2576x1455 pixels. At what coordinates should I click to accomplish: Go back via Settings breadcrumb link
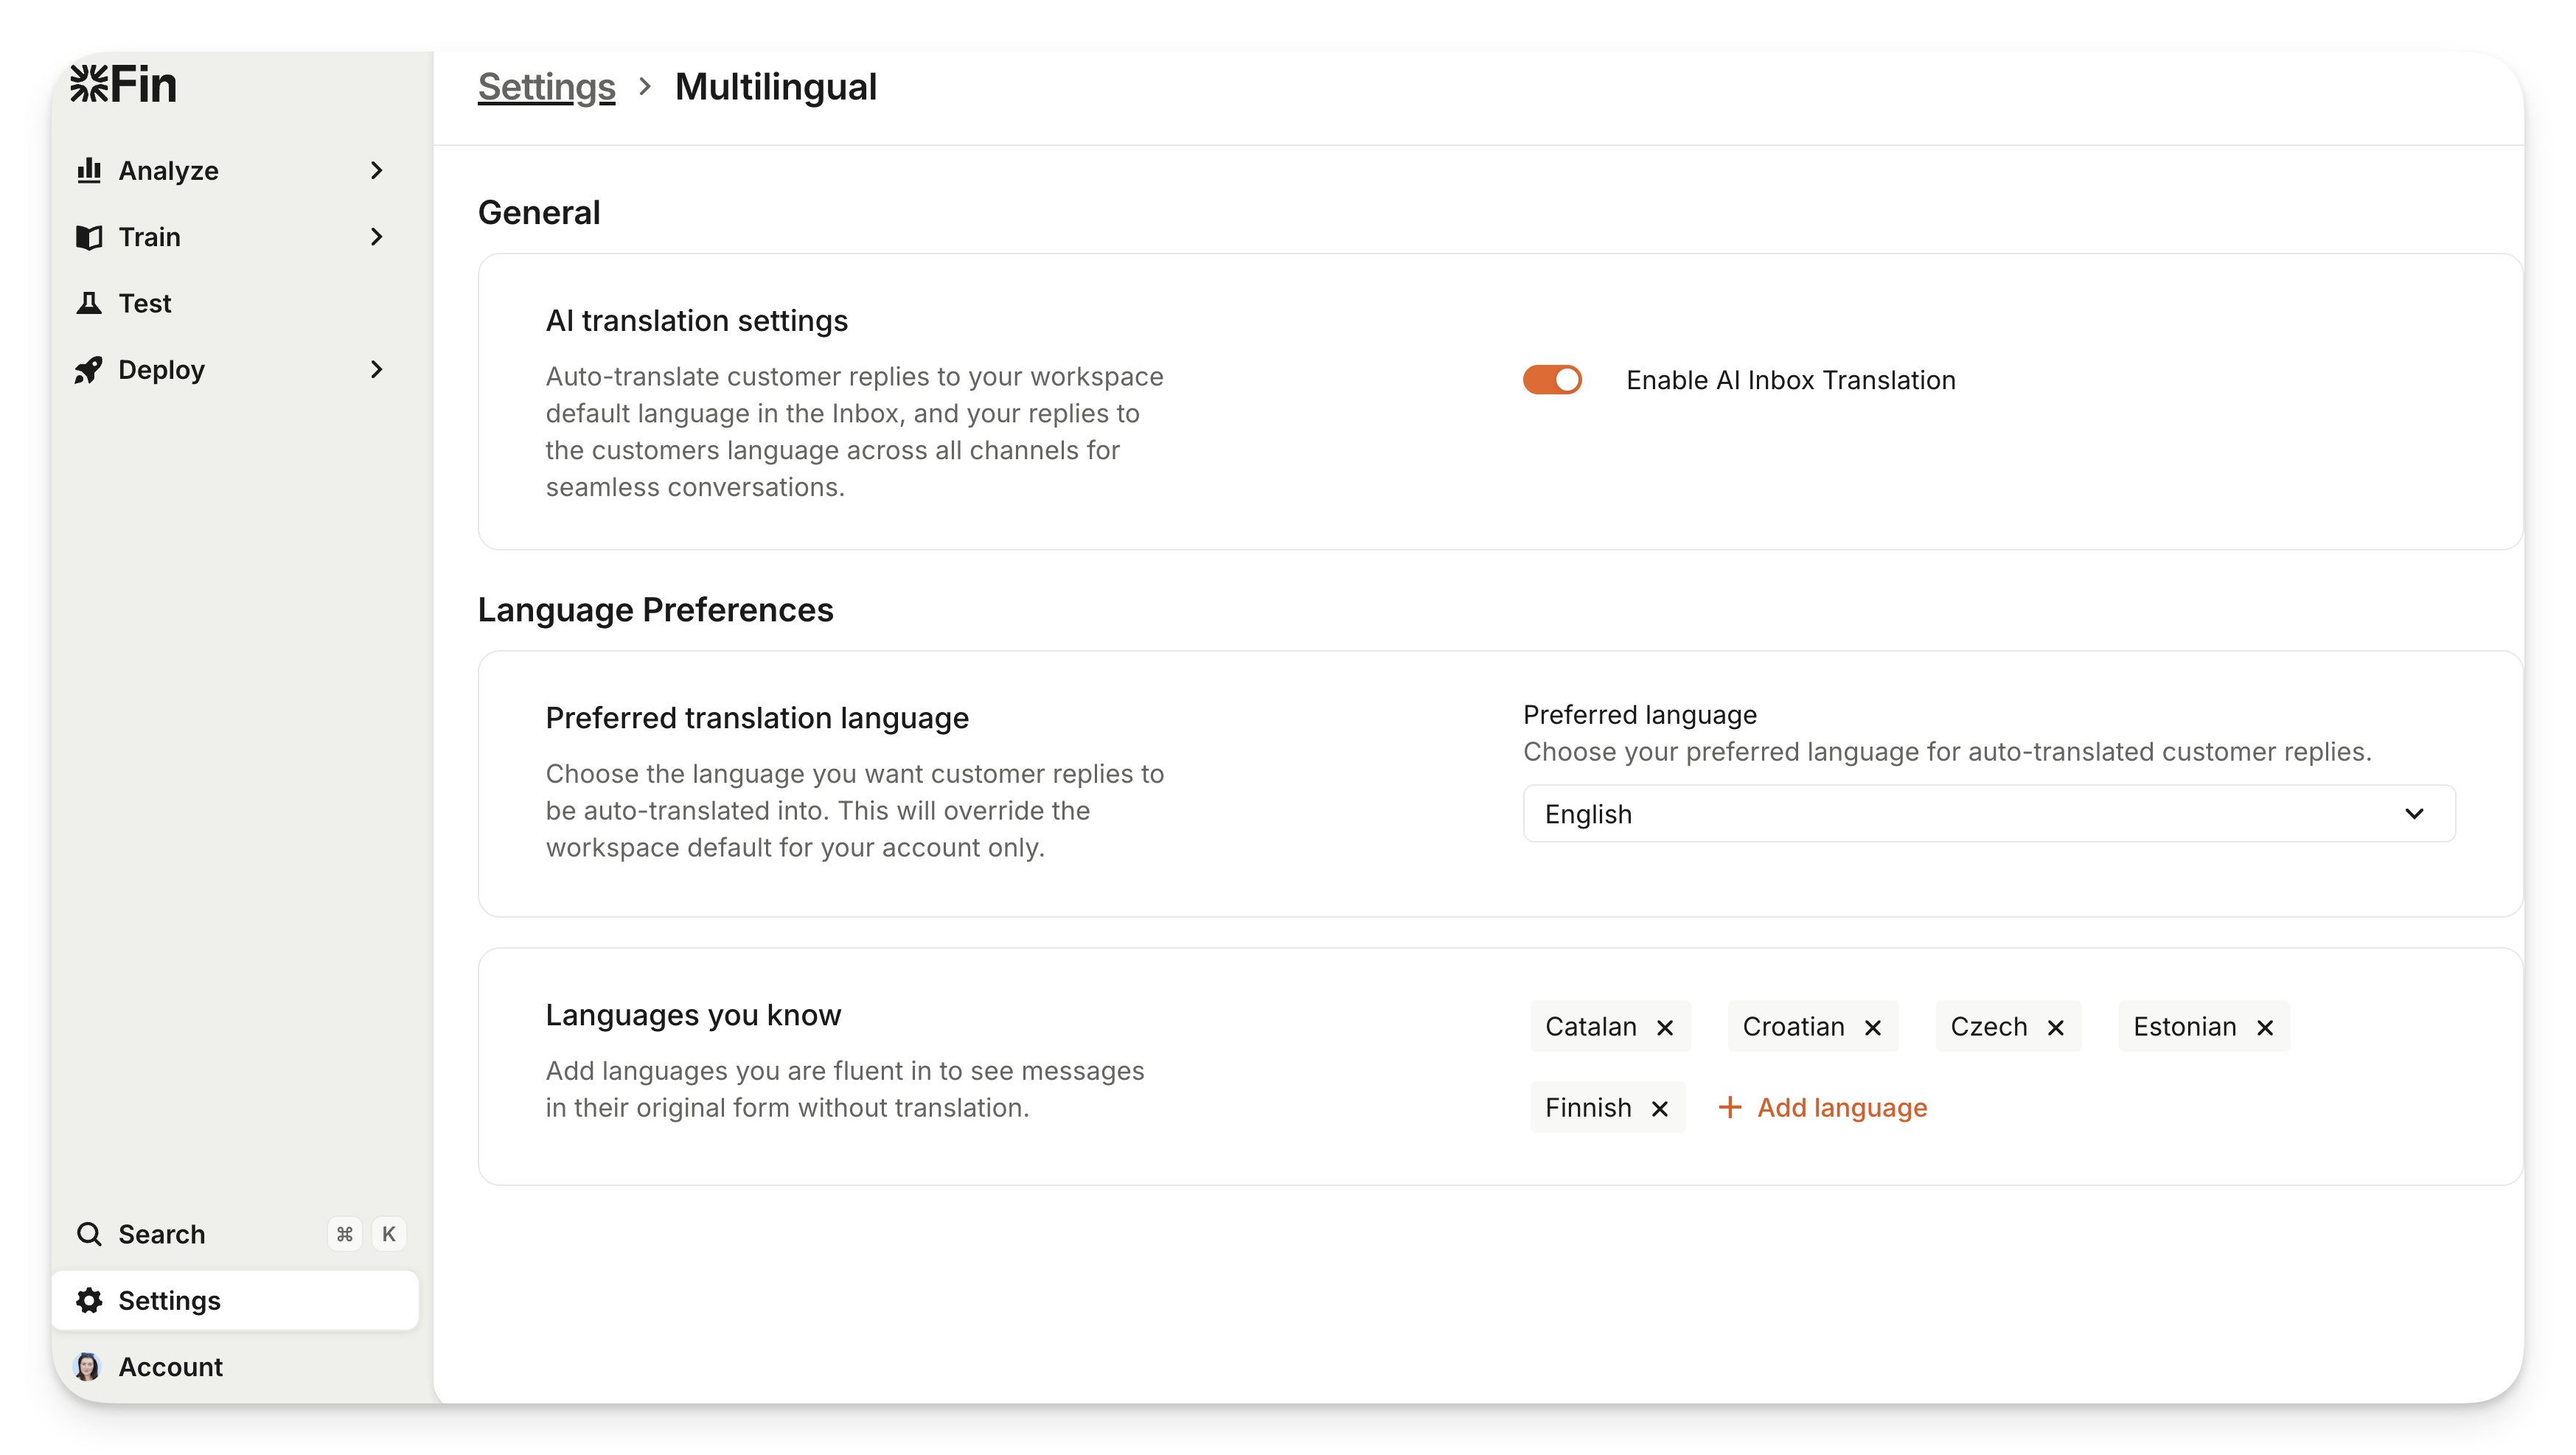tap(546, 87)
